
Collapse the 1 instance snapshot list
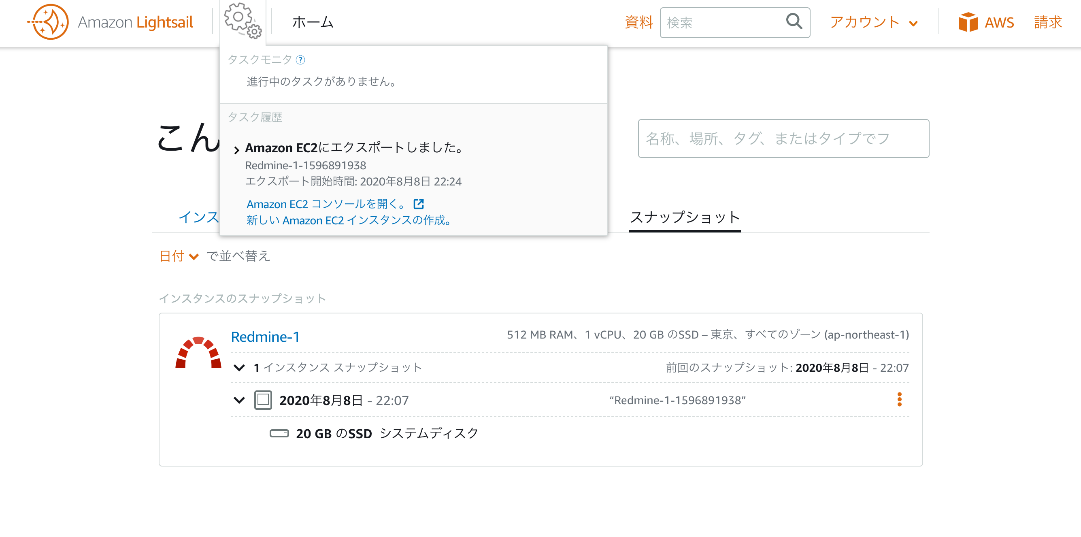coord(239,368)
